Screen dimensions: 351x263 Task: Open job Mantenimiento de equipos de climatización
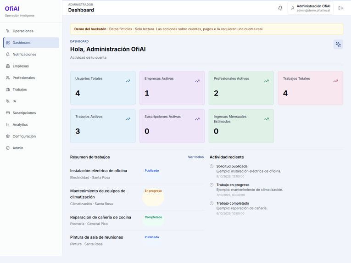coord(98,194)
